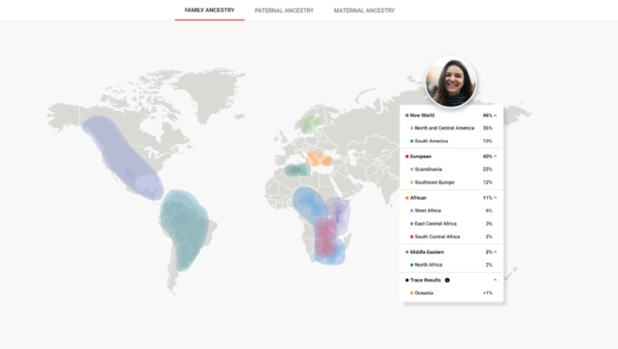This screenshot has height=349, width=618.
Task: Click the Scandinavia green region on map
Action: tap(311, 122)
